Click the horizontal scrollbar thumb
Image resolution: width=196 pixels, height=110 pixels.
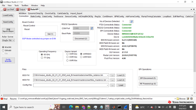71,95
